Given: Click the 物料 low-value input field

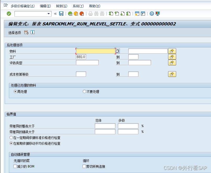Looking at the screenshot, I should pyautogui.click(x=96, y=51).
